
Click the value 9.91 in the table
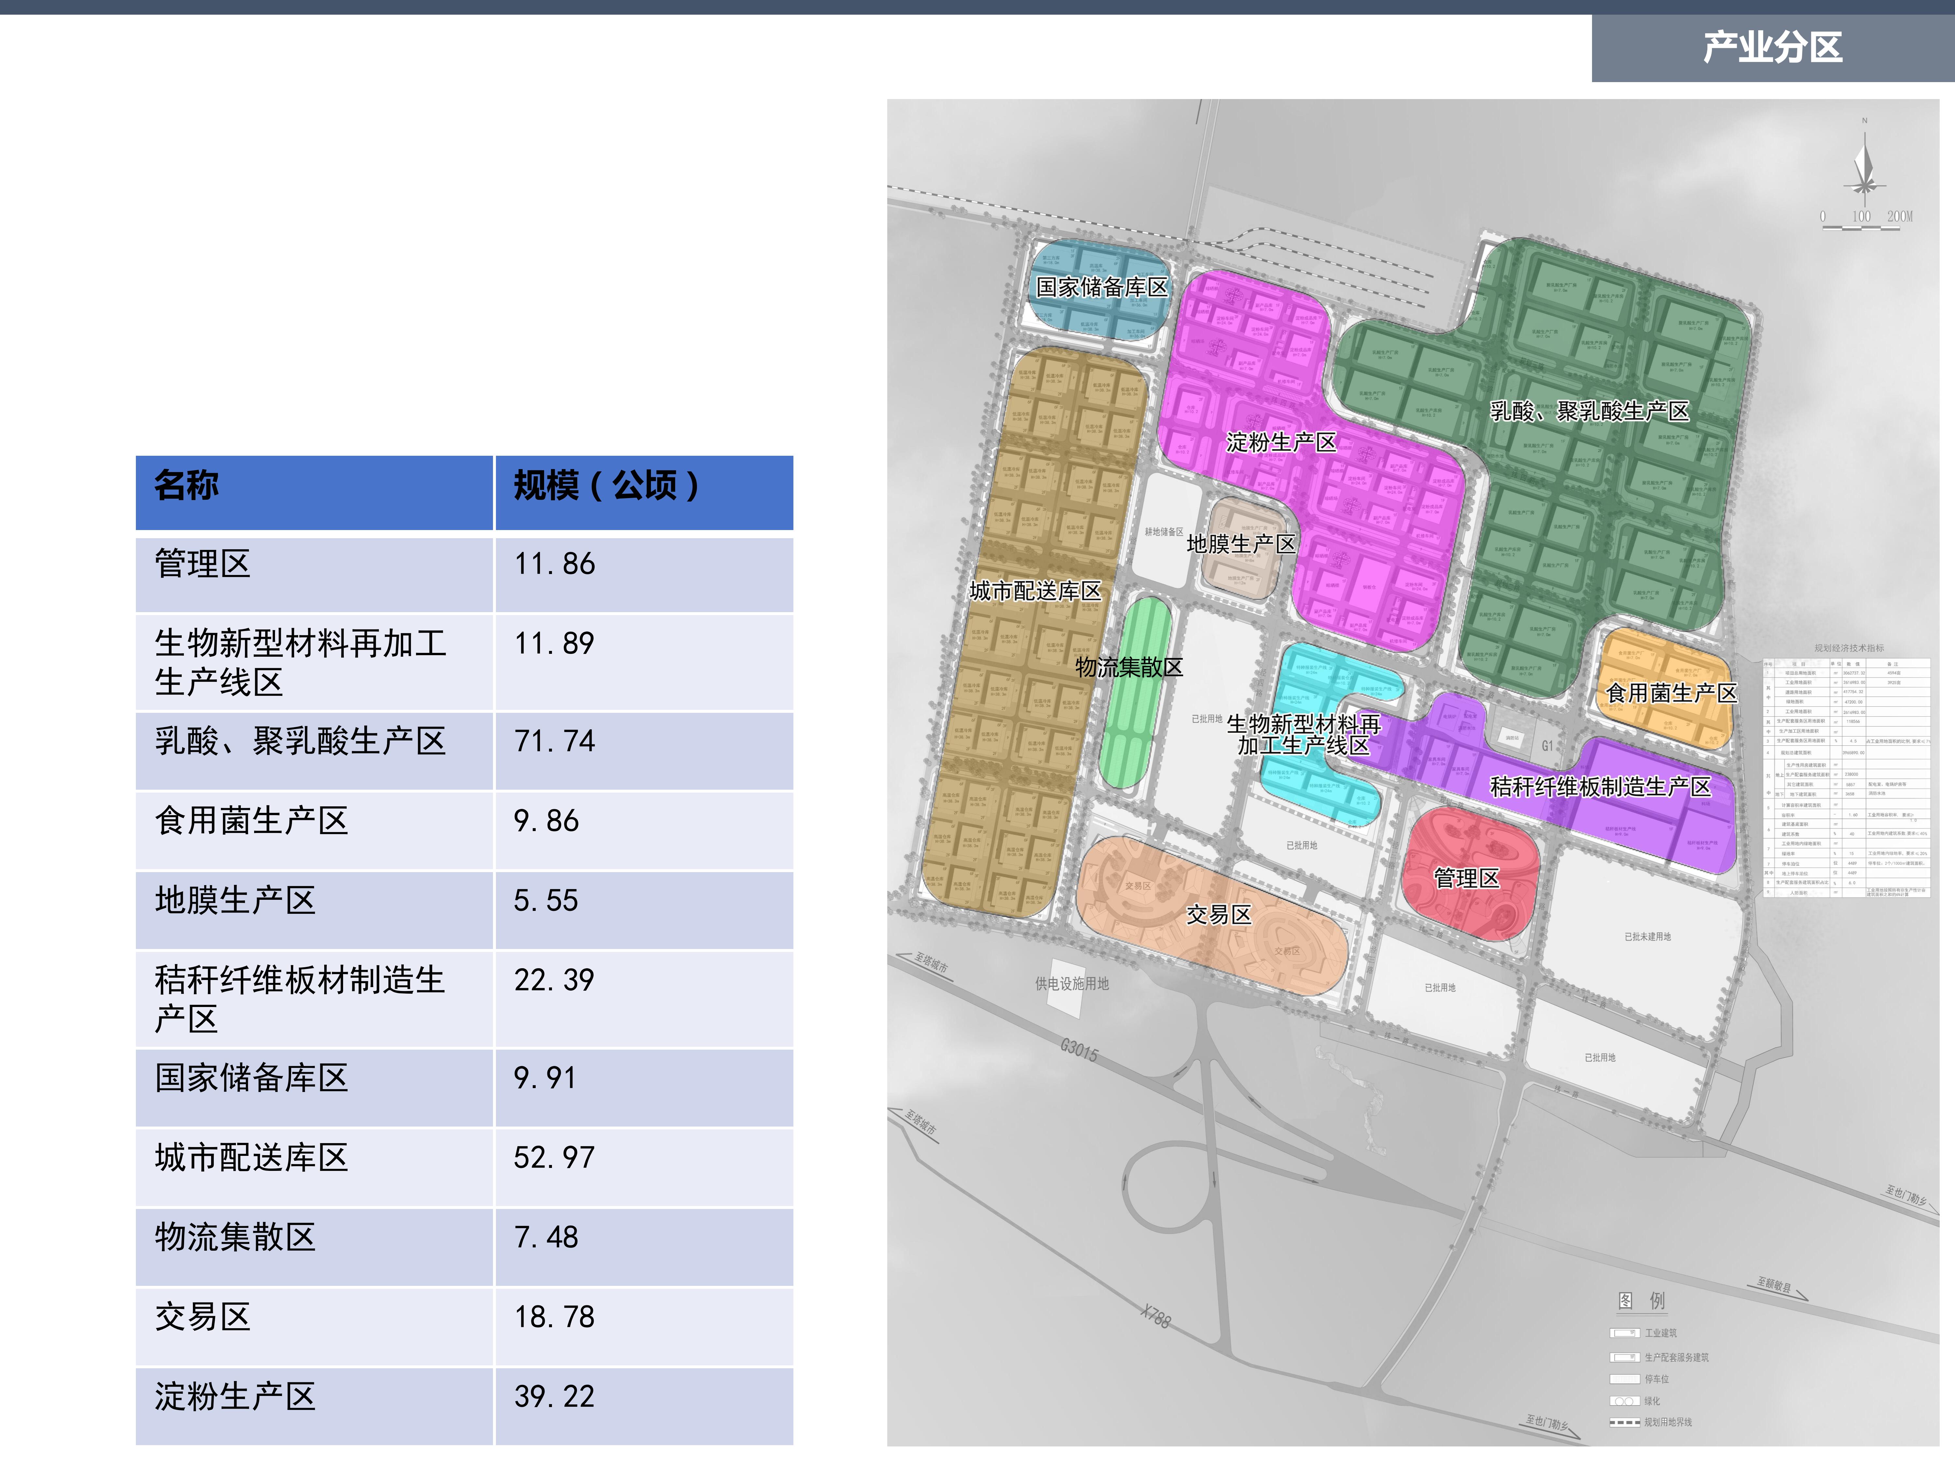pos(545,1077)
